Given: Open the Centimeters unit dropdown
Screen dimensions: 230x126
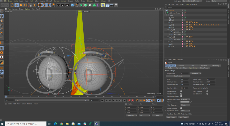Looking at the screenshot, I should (196, 73).
